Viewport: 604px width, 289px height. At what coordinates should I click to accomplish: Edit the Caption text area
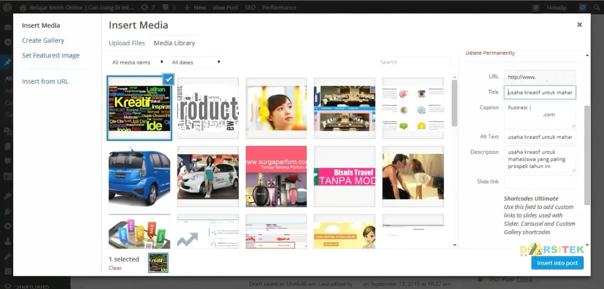click(x=540, y=114)
